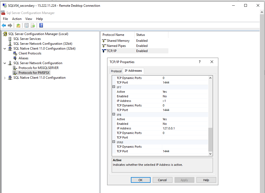
Task: Collapse the IPAll section
Action: 114,142
